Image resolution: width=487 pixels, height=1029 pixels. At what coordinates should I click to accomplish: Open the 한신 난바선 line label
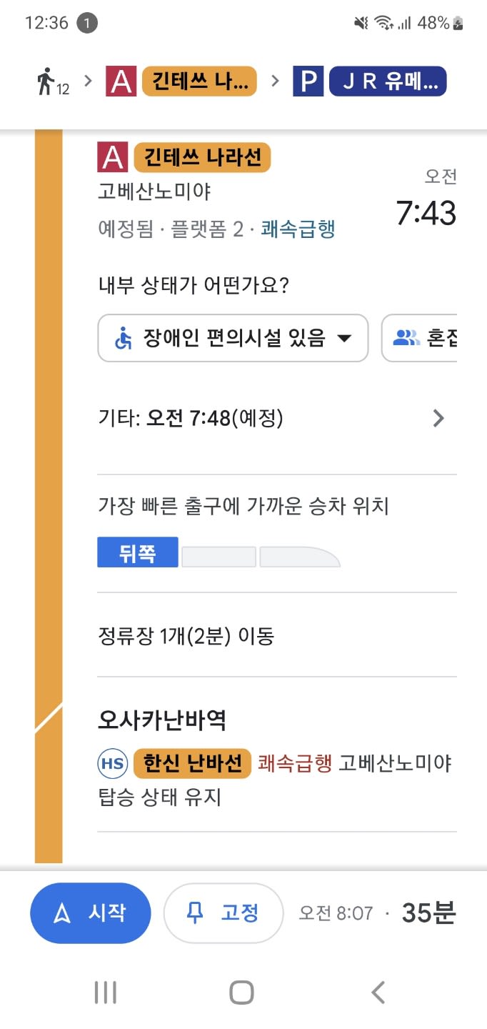pyautogui.click(x=193, y=763)
